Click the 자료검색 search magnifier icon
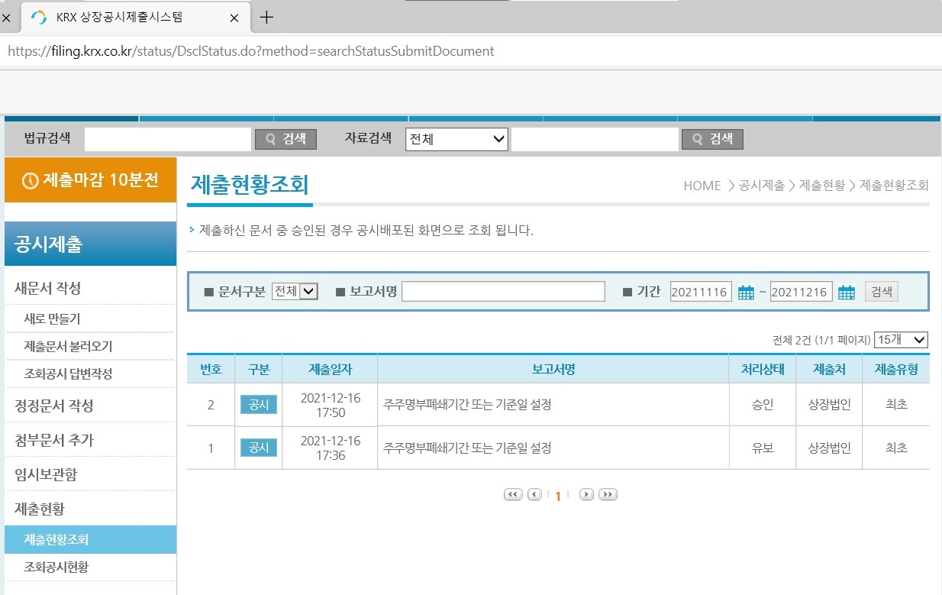942x595 pixels. (x=698, y=139)
